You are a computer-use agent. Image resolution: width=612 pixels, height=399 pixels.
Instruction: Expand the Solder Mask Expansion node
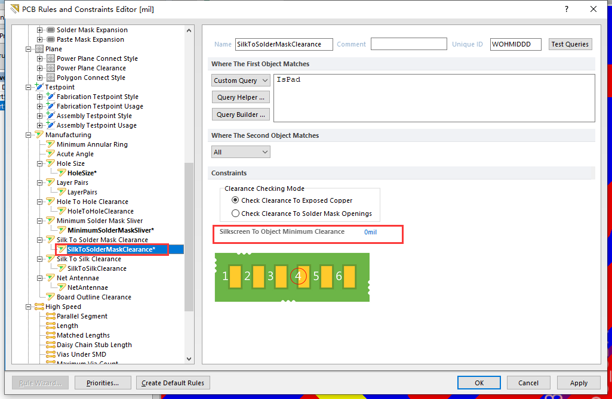(x=40, y=30)
